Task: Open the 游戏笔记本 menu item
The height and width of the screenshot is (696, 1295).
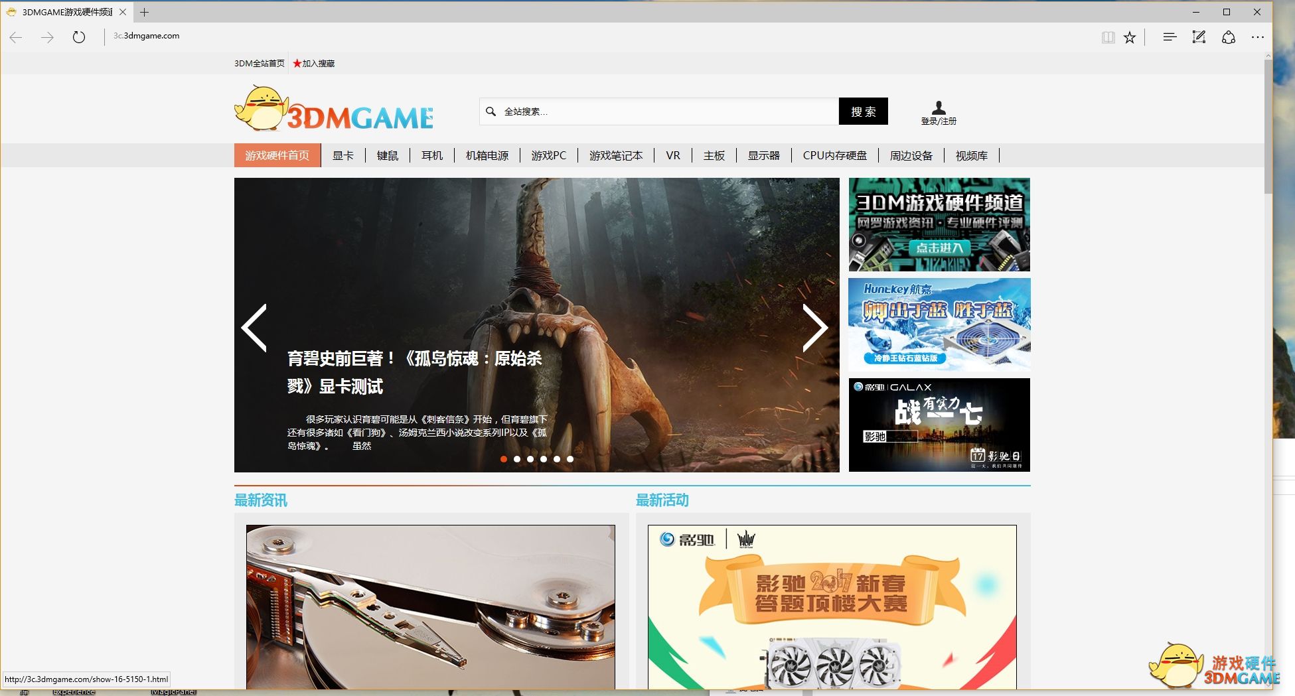Action: click(616, 155)
